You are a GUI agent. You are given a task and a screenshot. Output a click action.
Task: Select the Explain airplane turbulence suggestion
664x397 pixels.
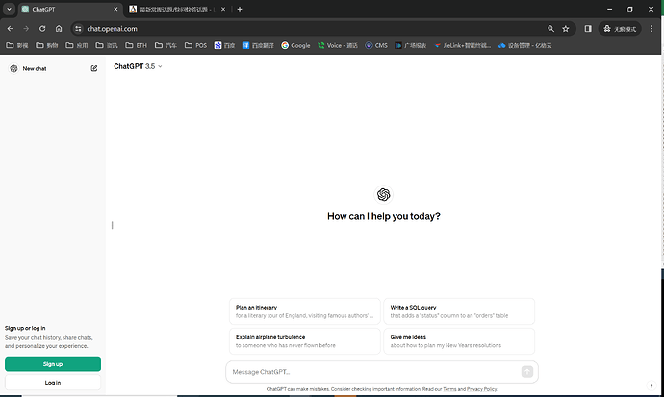click(x=305, y=341)
